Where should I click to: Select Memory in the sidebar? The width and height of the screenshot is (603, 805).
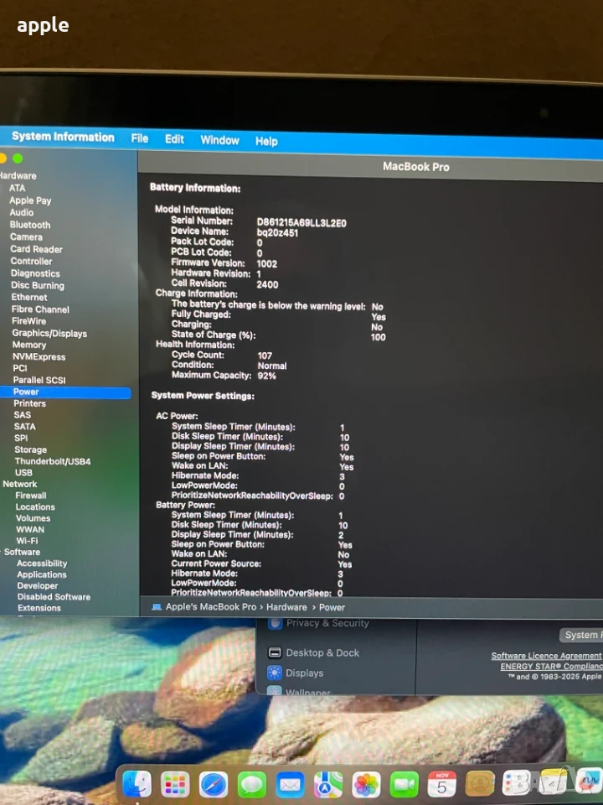point(29,345)
